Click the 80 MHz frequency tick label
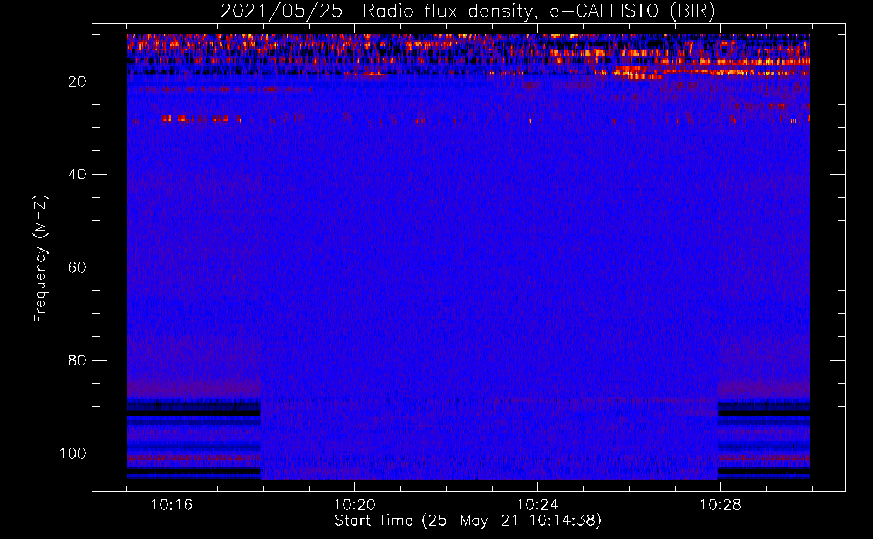Screen dimensions: 873x539 (x=77, y=360)
